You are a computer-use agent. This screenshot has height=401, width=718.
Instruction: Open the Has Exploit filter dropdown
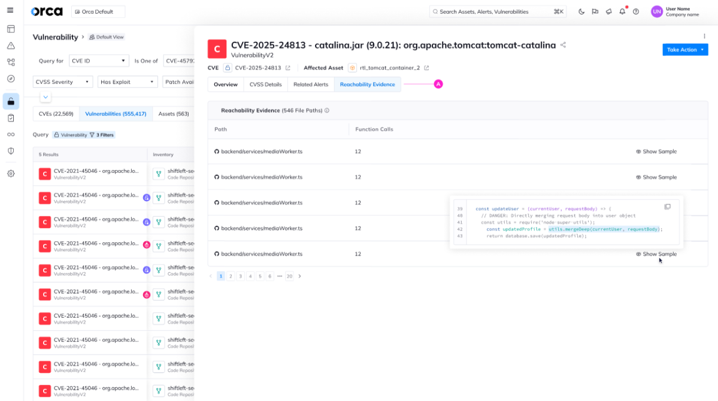pyautogui.click(x=127, y=82)
